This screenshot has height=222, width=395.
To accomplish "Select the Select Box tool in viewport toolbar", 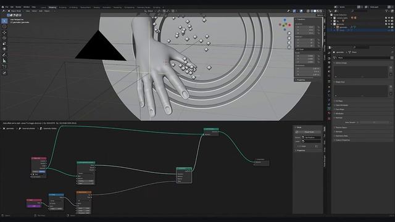I will (x=4, y=21).
